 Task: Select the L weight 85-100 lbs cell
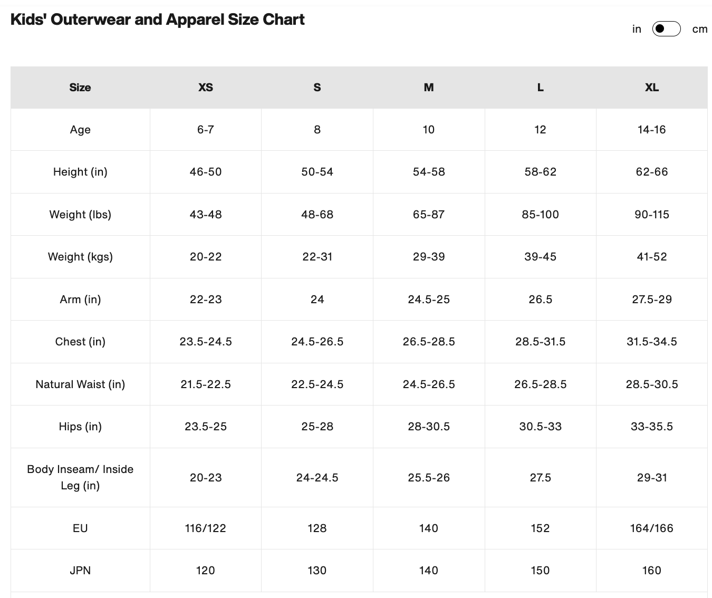(x=540, y=215)
